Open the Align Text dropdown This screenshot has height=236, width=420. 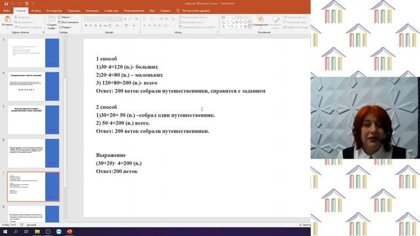(x=192, y=22)
